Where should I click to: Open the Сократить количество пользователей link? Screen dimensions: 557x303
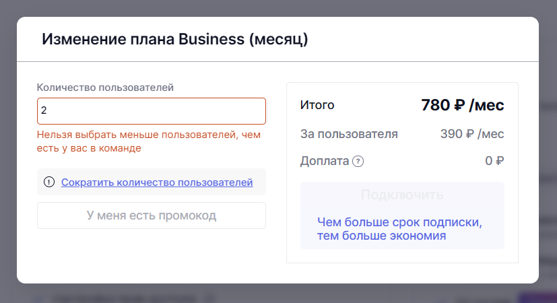click(x=157, y=182)
